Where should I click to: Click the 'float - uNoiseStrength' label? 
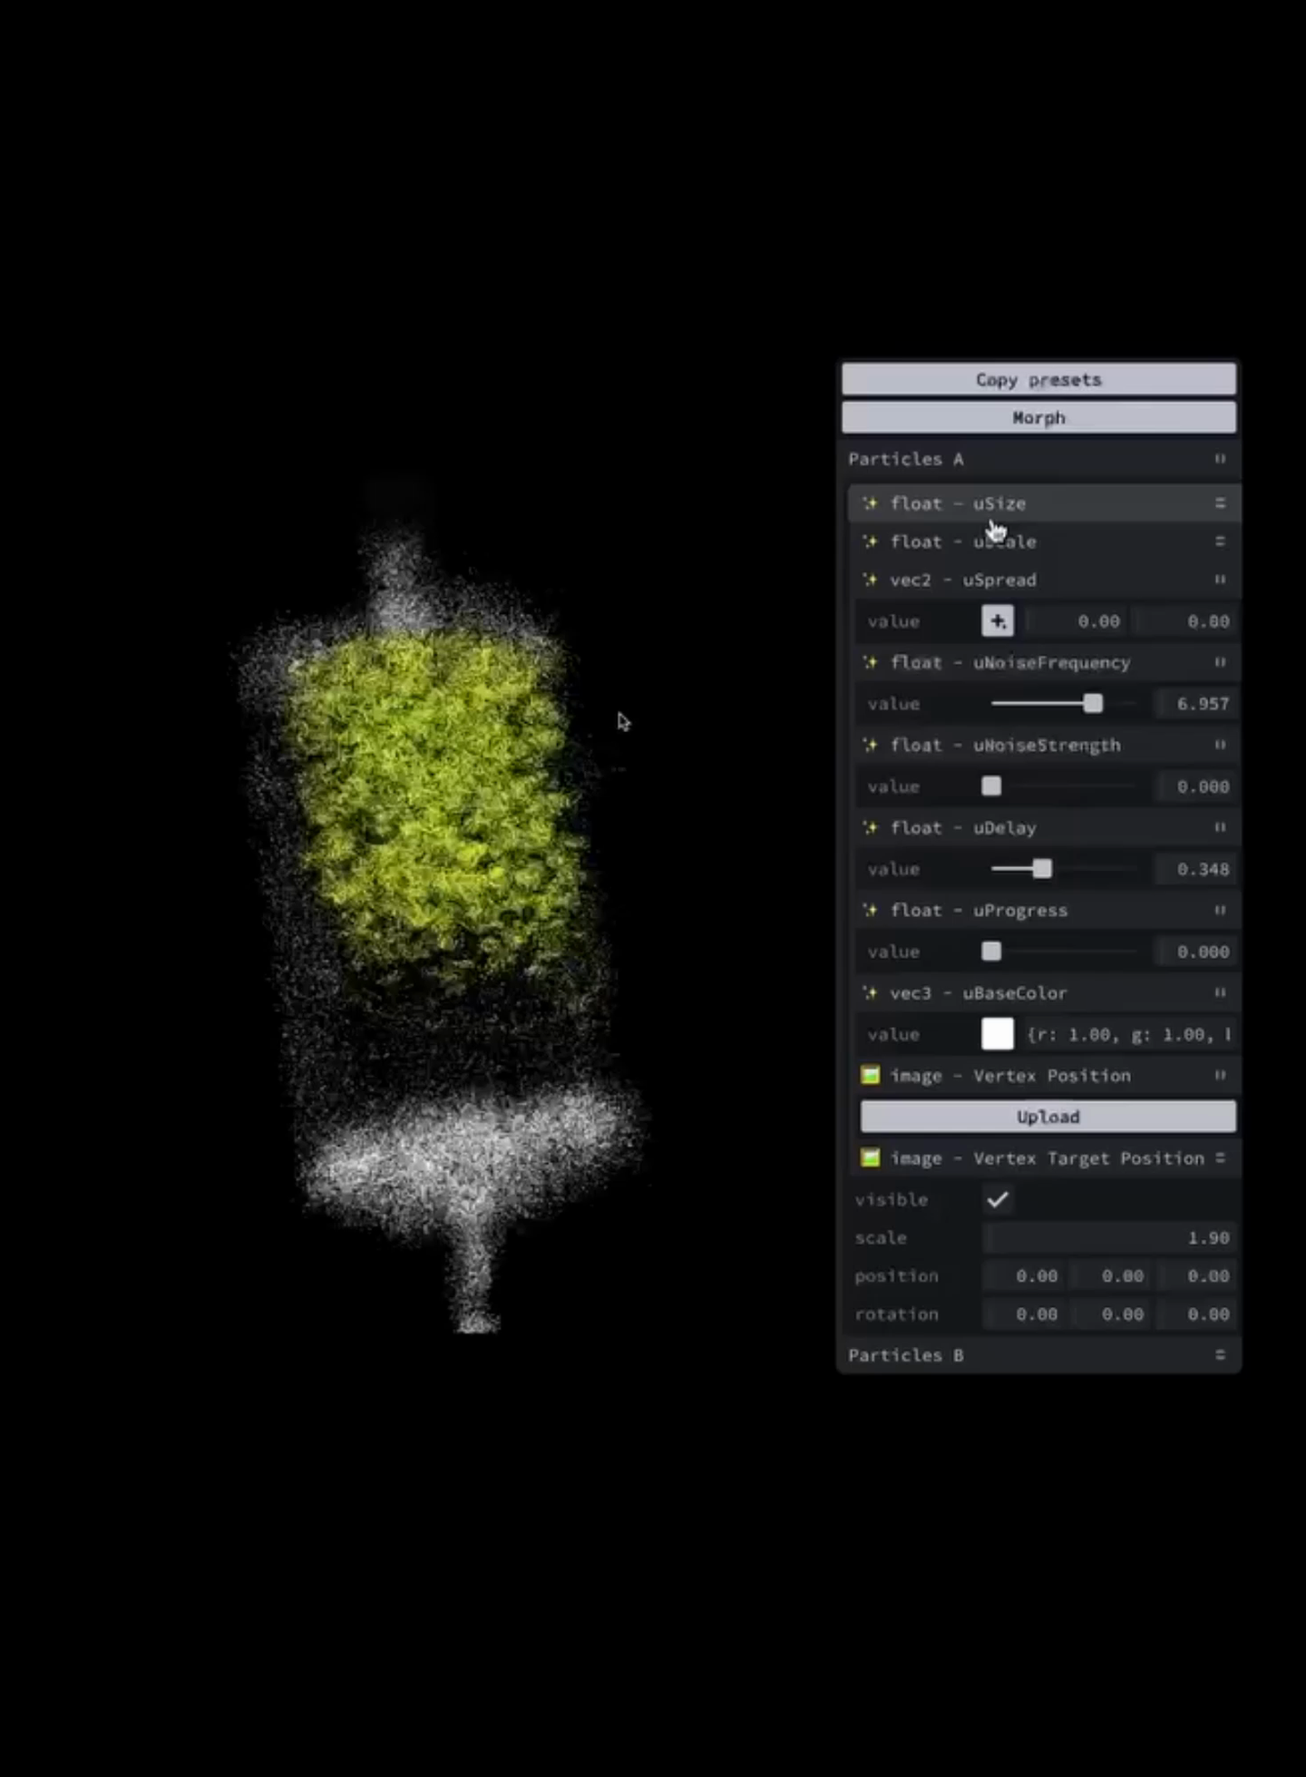[x=1005, y=745]
